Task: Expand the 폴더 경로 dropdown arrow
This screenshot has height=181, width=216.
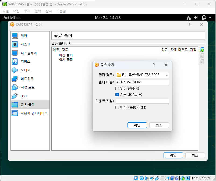Action: pyautogui.click(x=167, y=75)
